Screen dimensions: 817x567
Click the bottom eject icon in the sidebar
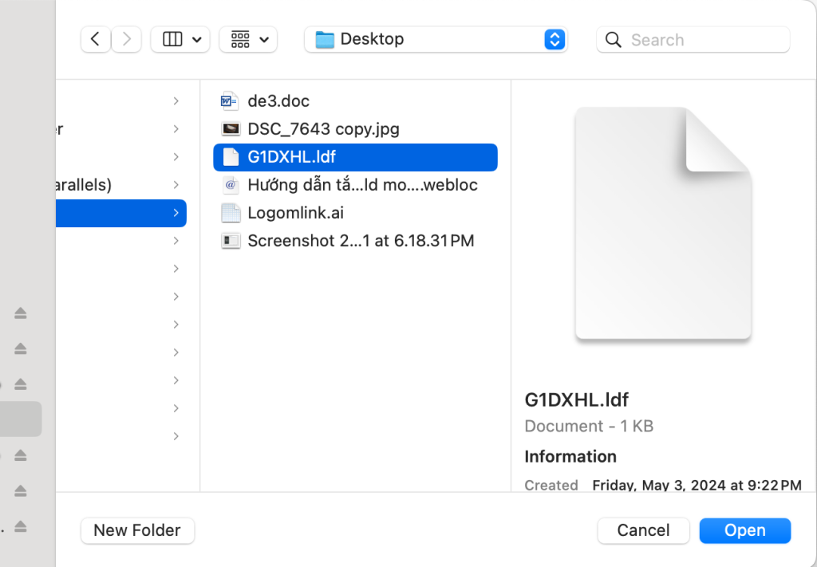tap(20, 526)
